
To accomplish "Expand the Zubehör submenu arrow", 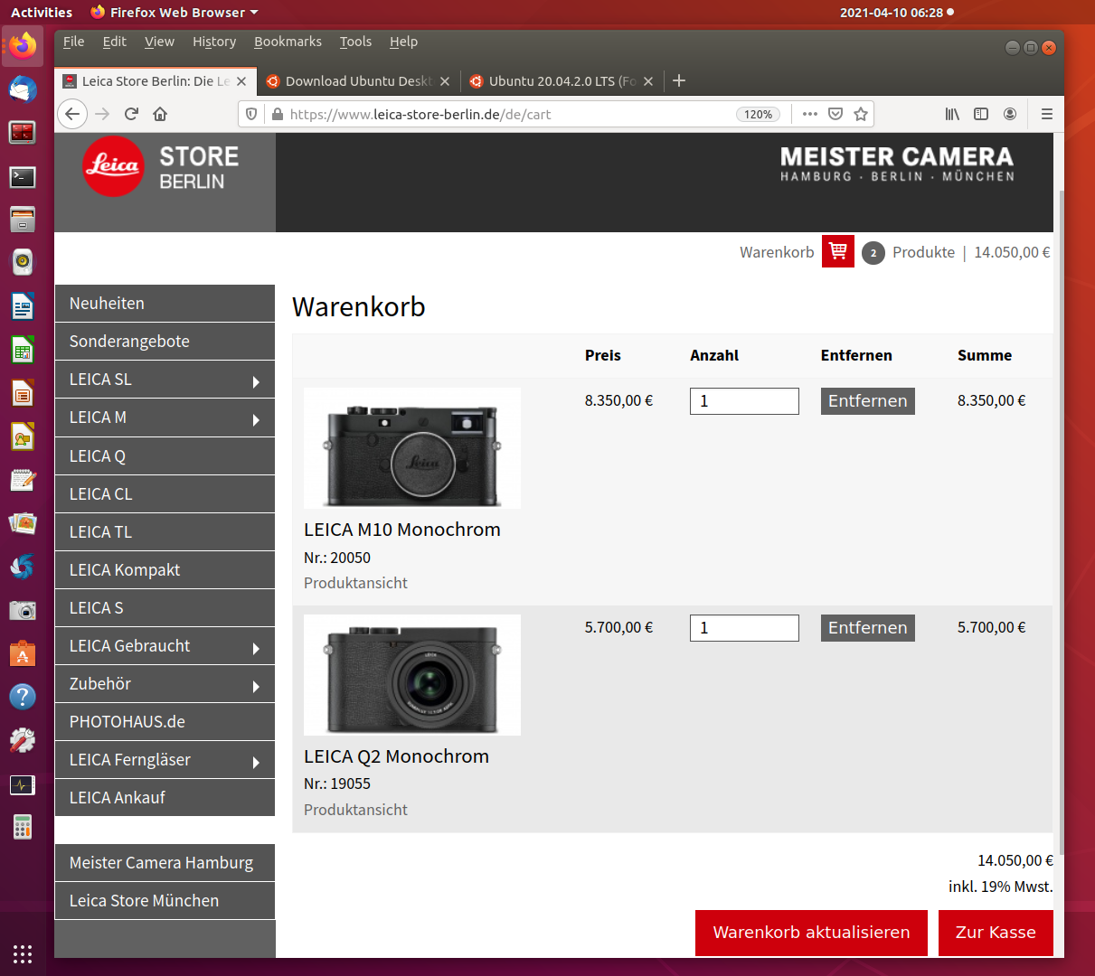I will [x=256, y=686].
